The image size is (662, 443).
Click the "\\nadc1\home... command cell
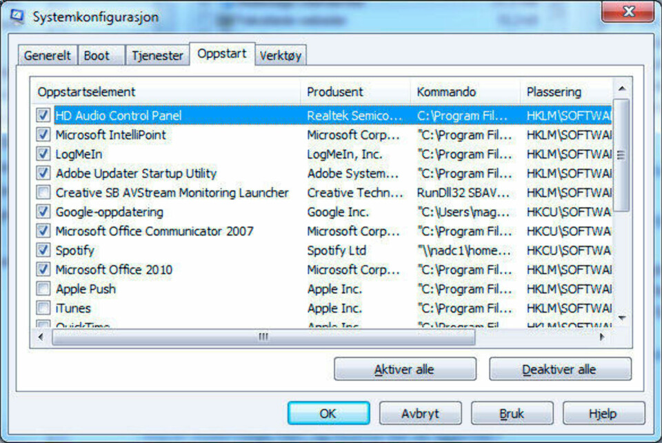[x=463, y=251]
